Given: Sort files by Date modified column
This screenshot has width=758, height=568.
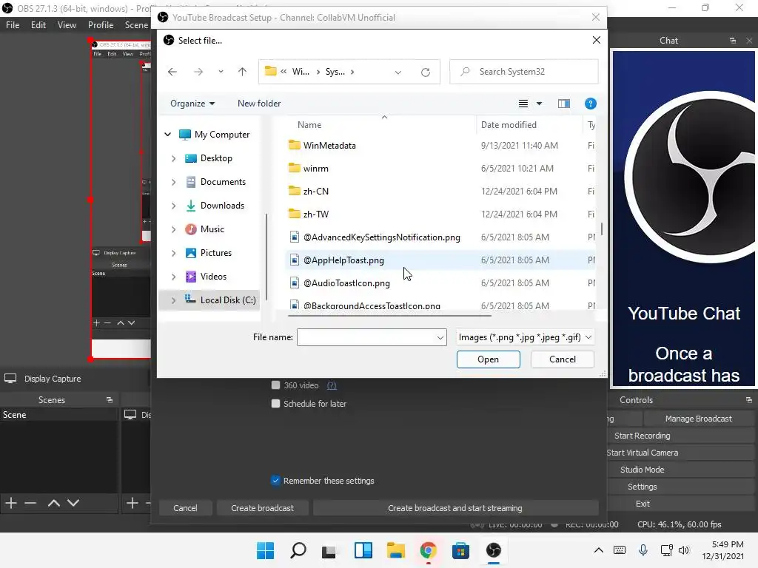Looking at the screenshot, I should (509, 124).
